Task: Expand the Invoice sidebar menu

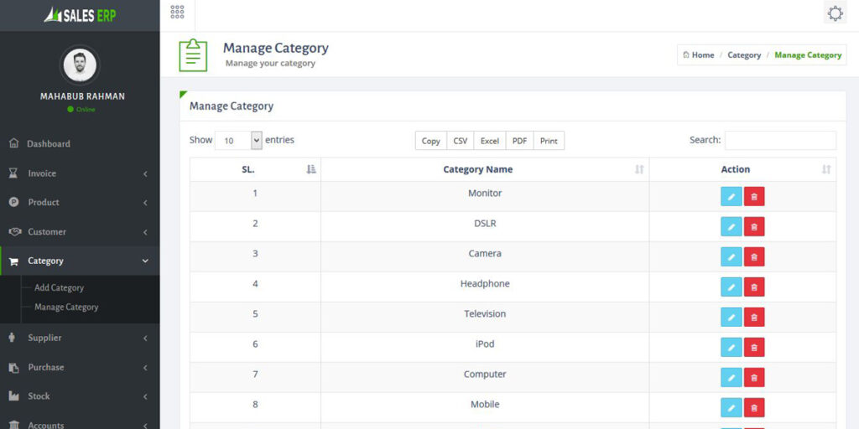Action: [80, 173]
